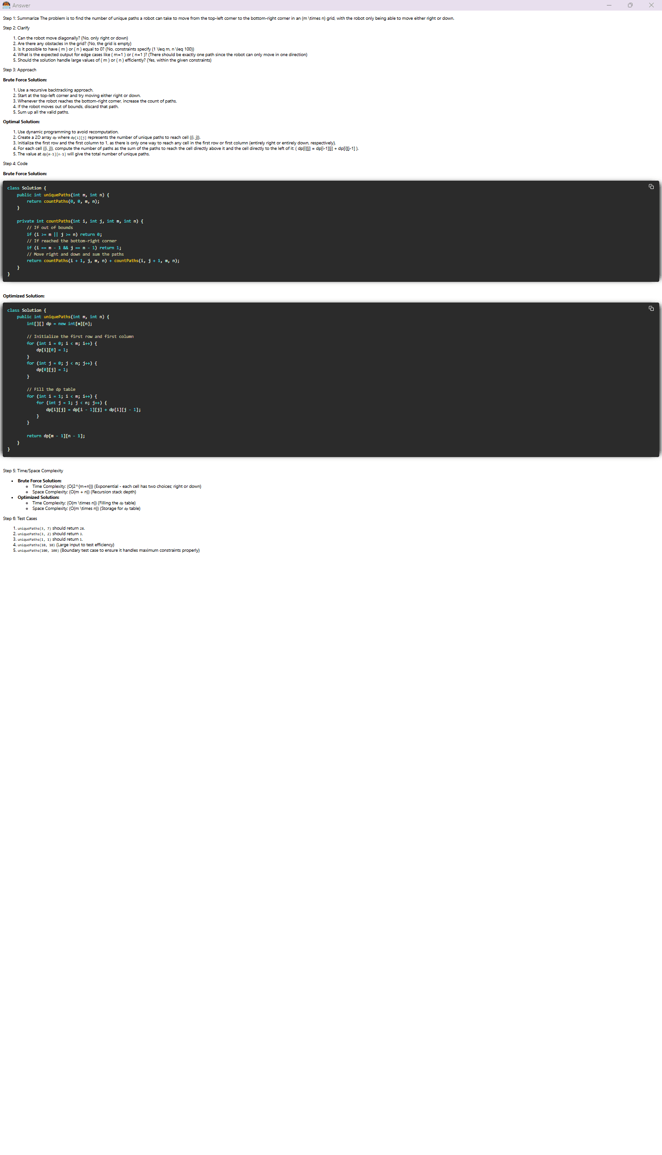Click the 'Step 1: Summarize' paragraph
This screenshot has height=1155, width=662.
coord(228,18)
